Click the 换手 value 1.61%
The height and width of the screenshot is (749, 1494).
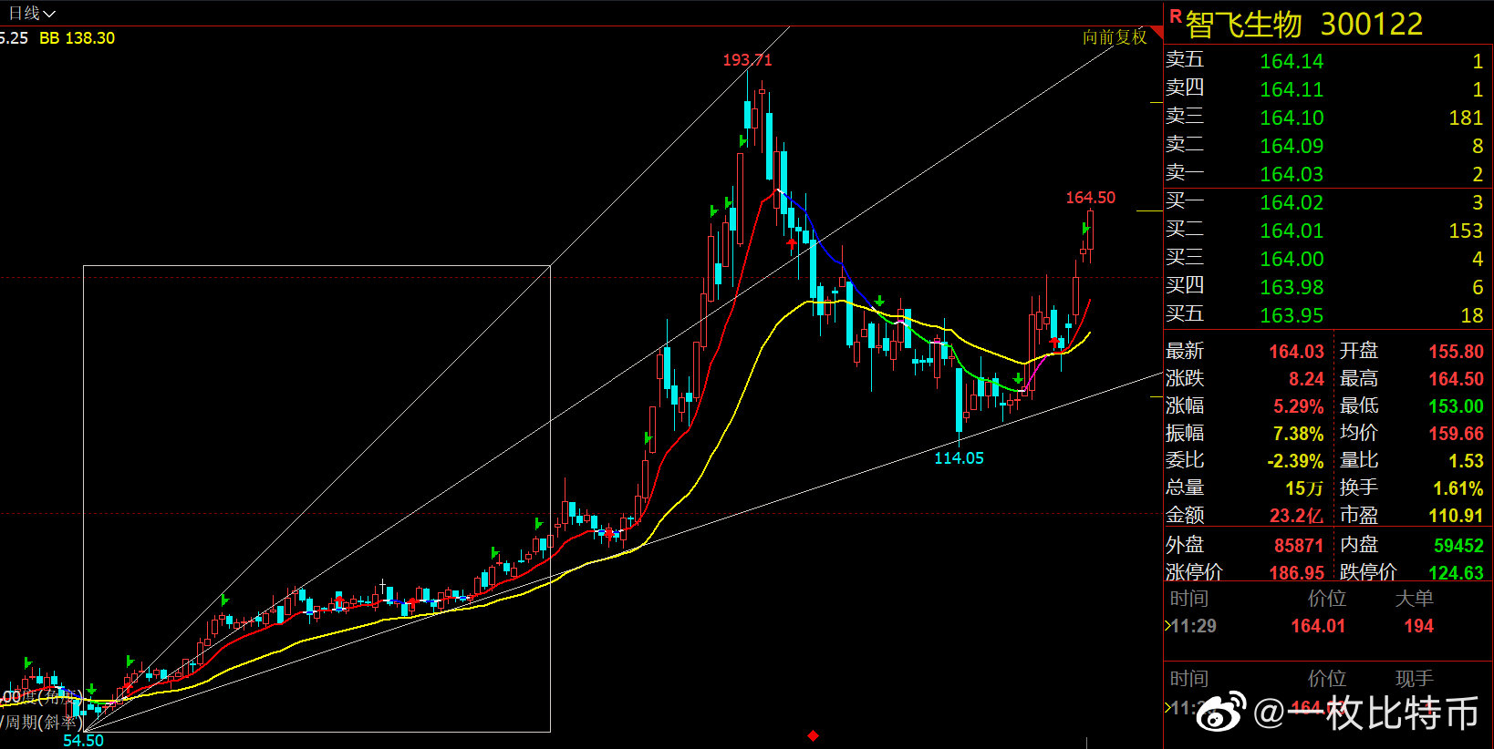1458,488
